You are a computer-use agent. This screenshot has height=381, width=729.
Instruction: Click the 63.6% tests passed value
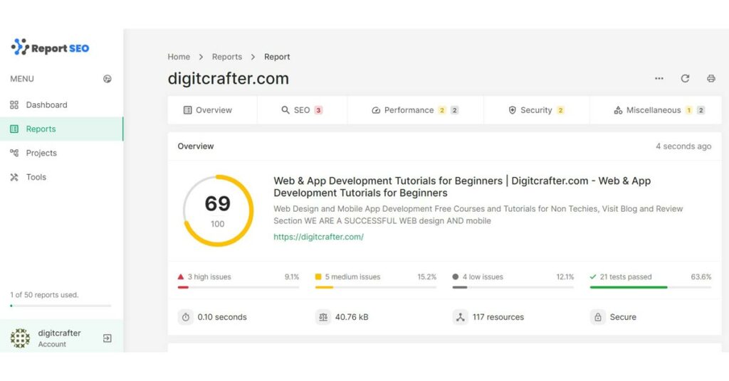pyautogui.click(x=701, y=277)
